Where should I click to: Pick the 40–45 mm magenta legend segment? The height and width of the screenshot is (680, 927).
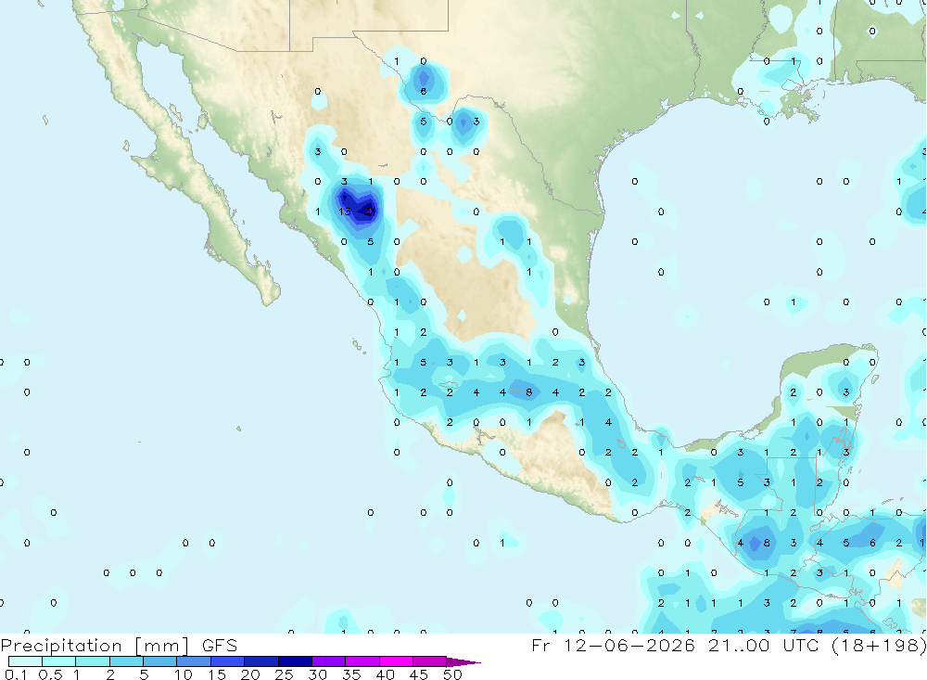[x=396, y=661]
